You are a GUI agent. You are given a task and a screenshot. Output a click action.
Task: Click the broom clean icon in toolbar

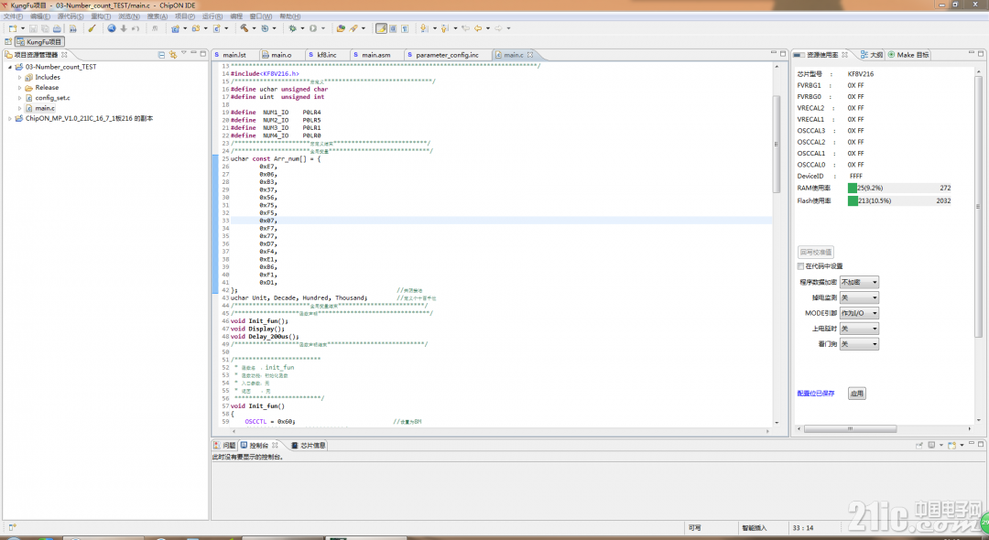pos(92,28)
